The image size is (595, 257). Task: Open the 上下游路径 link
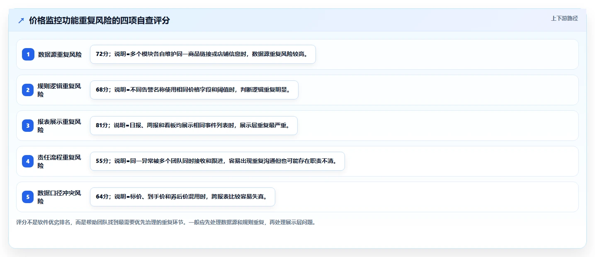564,18
